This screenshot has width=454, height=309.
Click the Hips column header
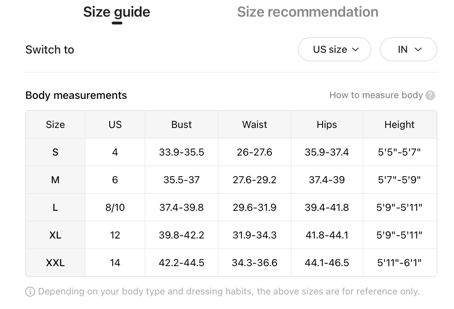pos(327,124)
